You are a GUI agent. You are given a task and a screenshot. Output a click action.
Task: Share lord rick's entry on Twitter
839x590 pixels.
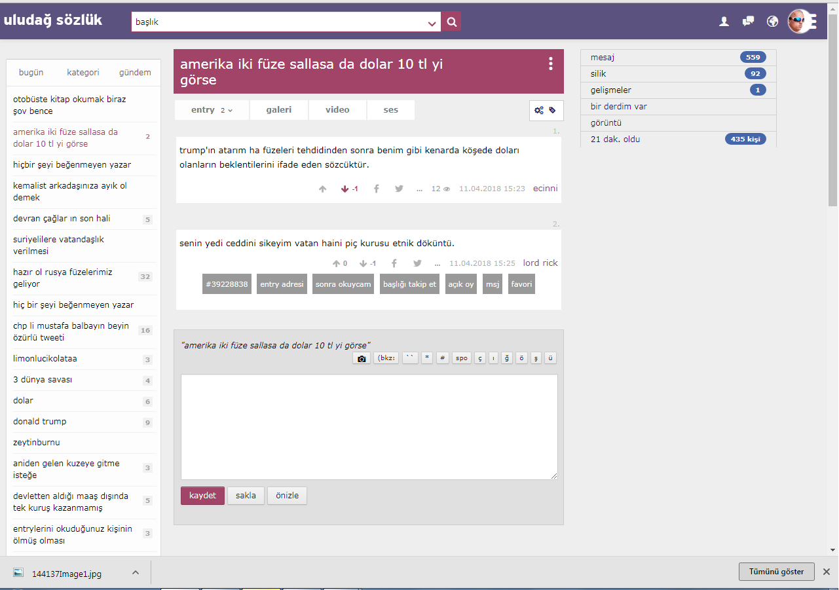click(x=417, y=263)
